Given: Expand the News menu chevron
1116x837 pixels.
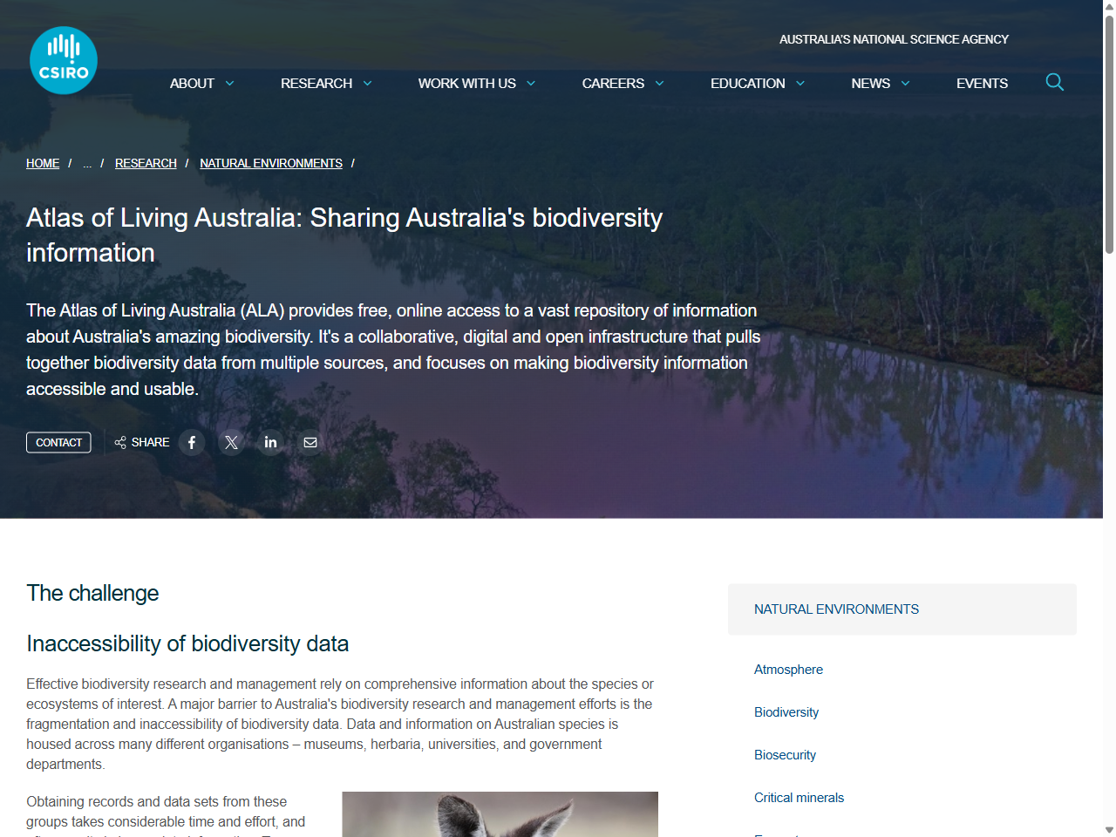Looking at the screenshot, I should coord(906,84).
